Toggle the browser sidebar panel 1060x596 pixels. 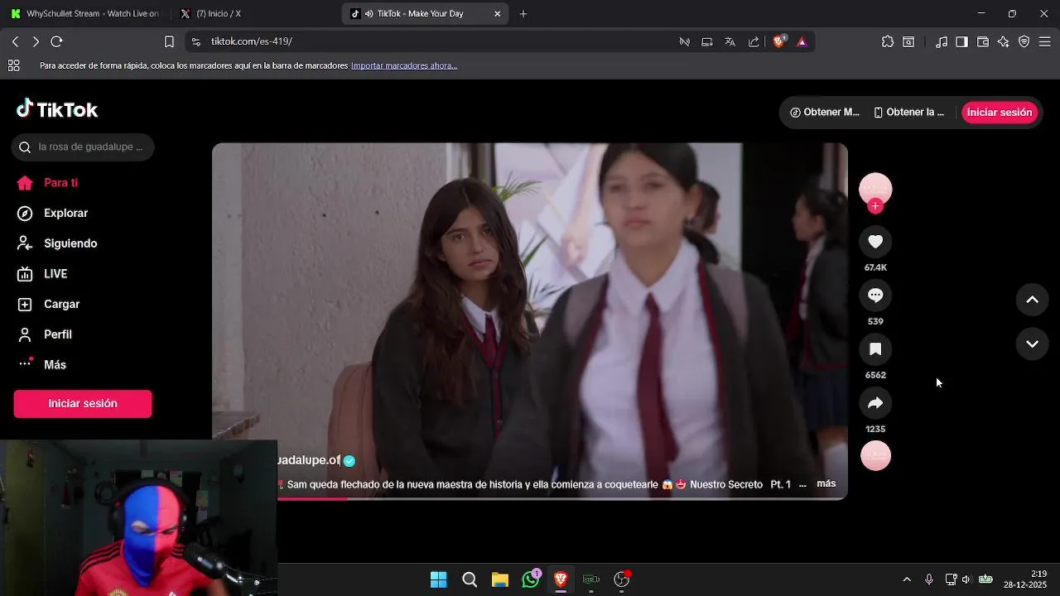pos(961,41)
